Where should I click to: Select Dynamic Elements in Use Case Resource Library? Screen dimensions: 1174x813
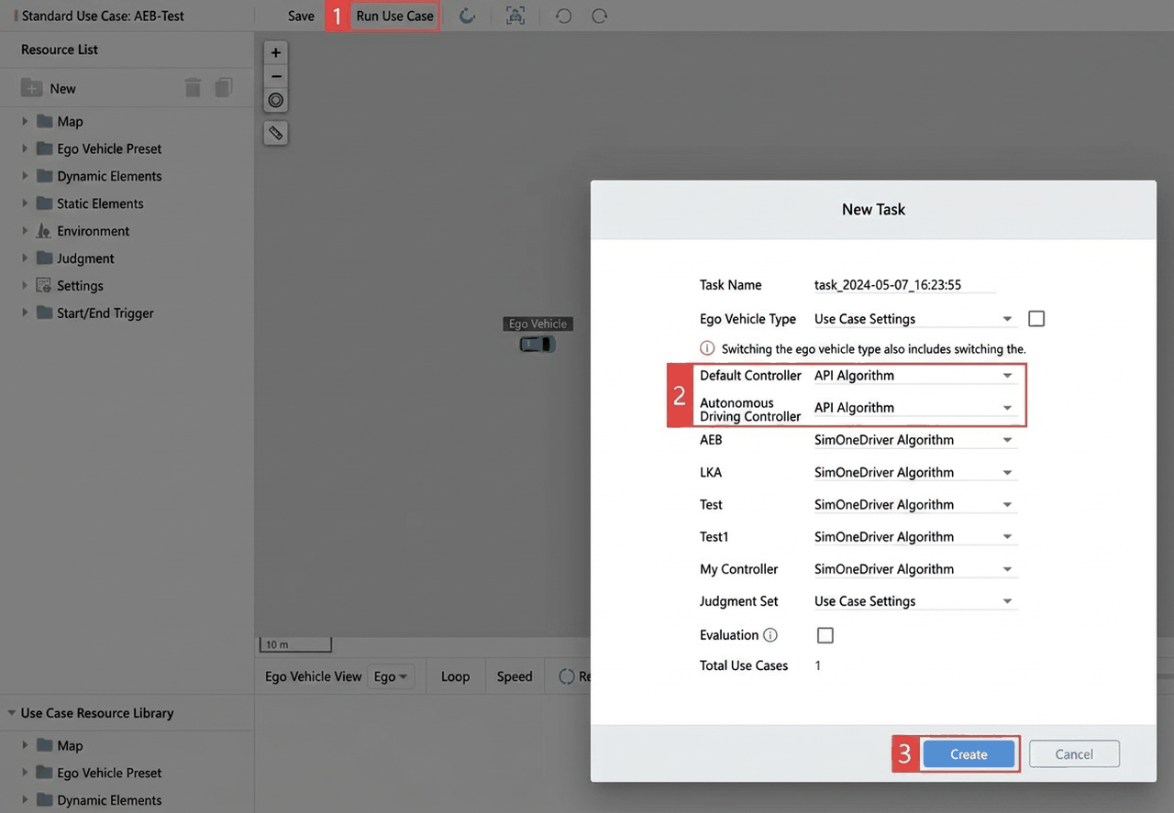tap(127, 800)
